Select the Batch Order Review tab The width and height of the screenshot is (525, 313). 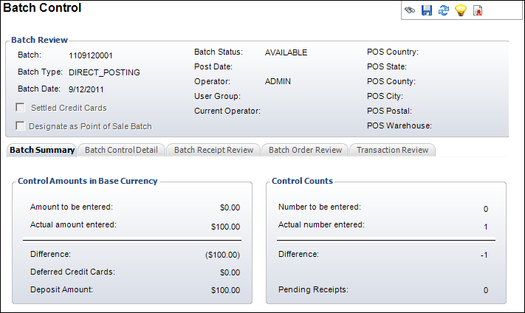(x=305, y=150)
